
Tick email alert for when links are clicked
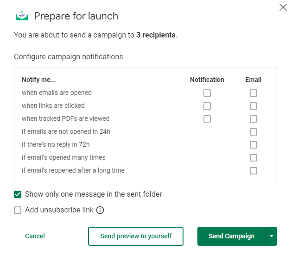coord(253,106)
